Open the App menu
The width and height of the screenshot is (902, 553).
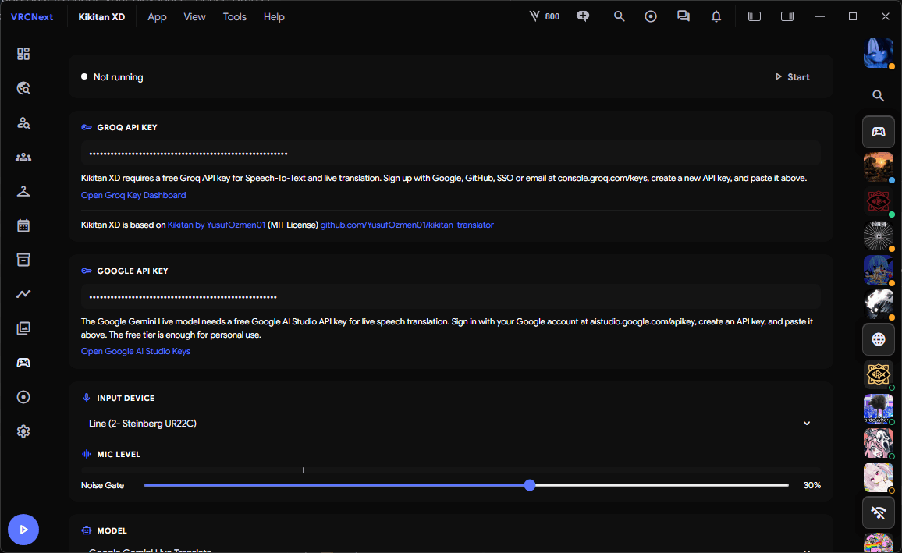coord(157,16)
